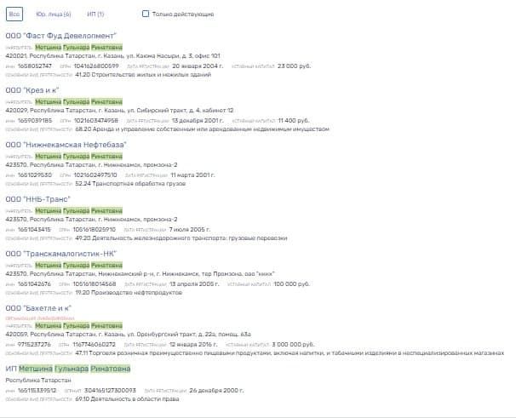The width and height of the screenshot is (516, 418).
Task: Click registration date '13 апреля 2005 г.'
Action: coord(194,284)
